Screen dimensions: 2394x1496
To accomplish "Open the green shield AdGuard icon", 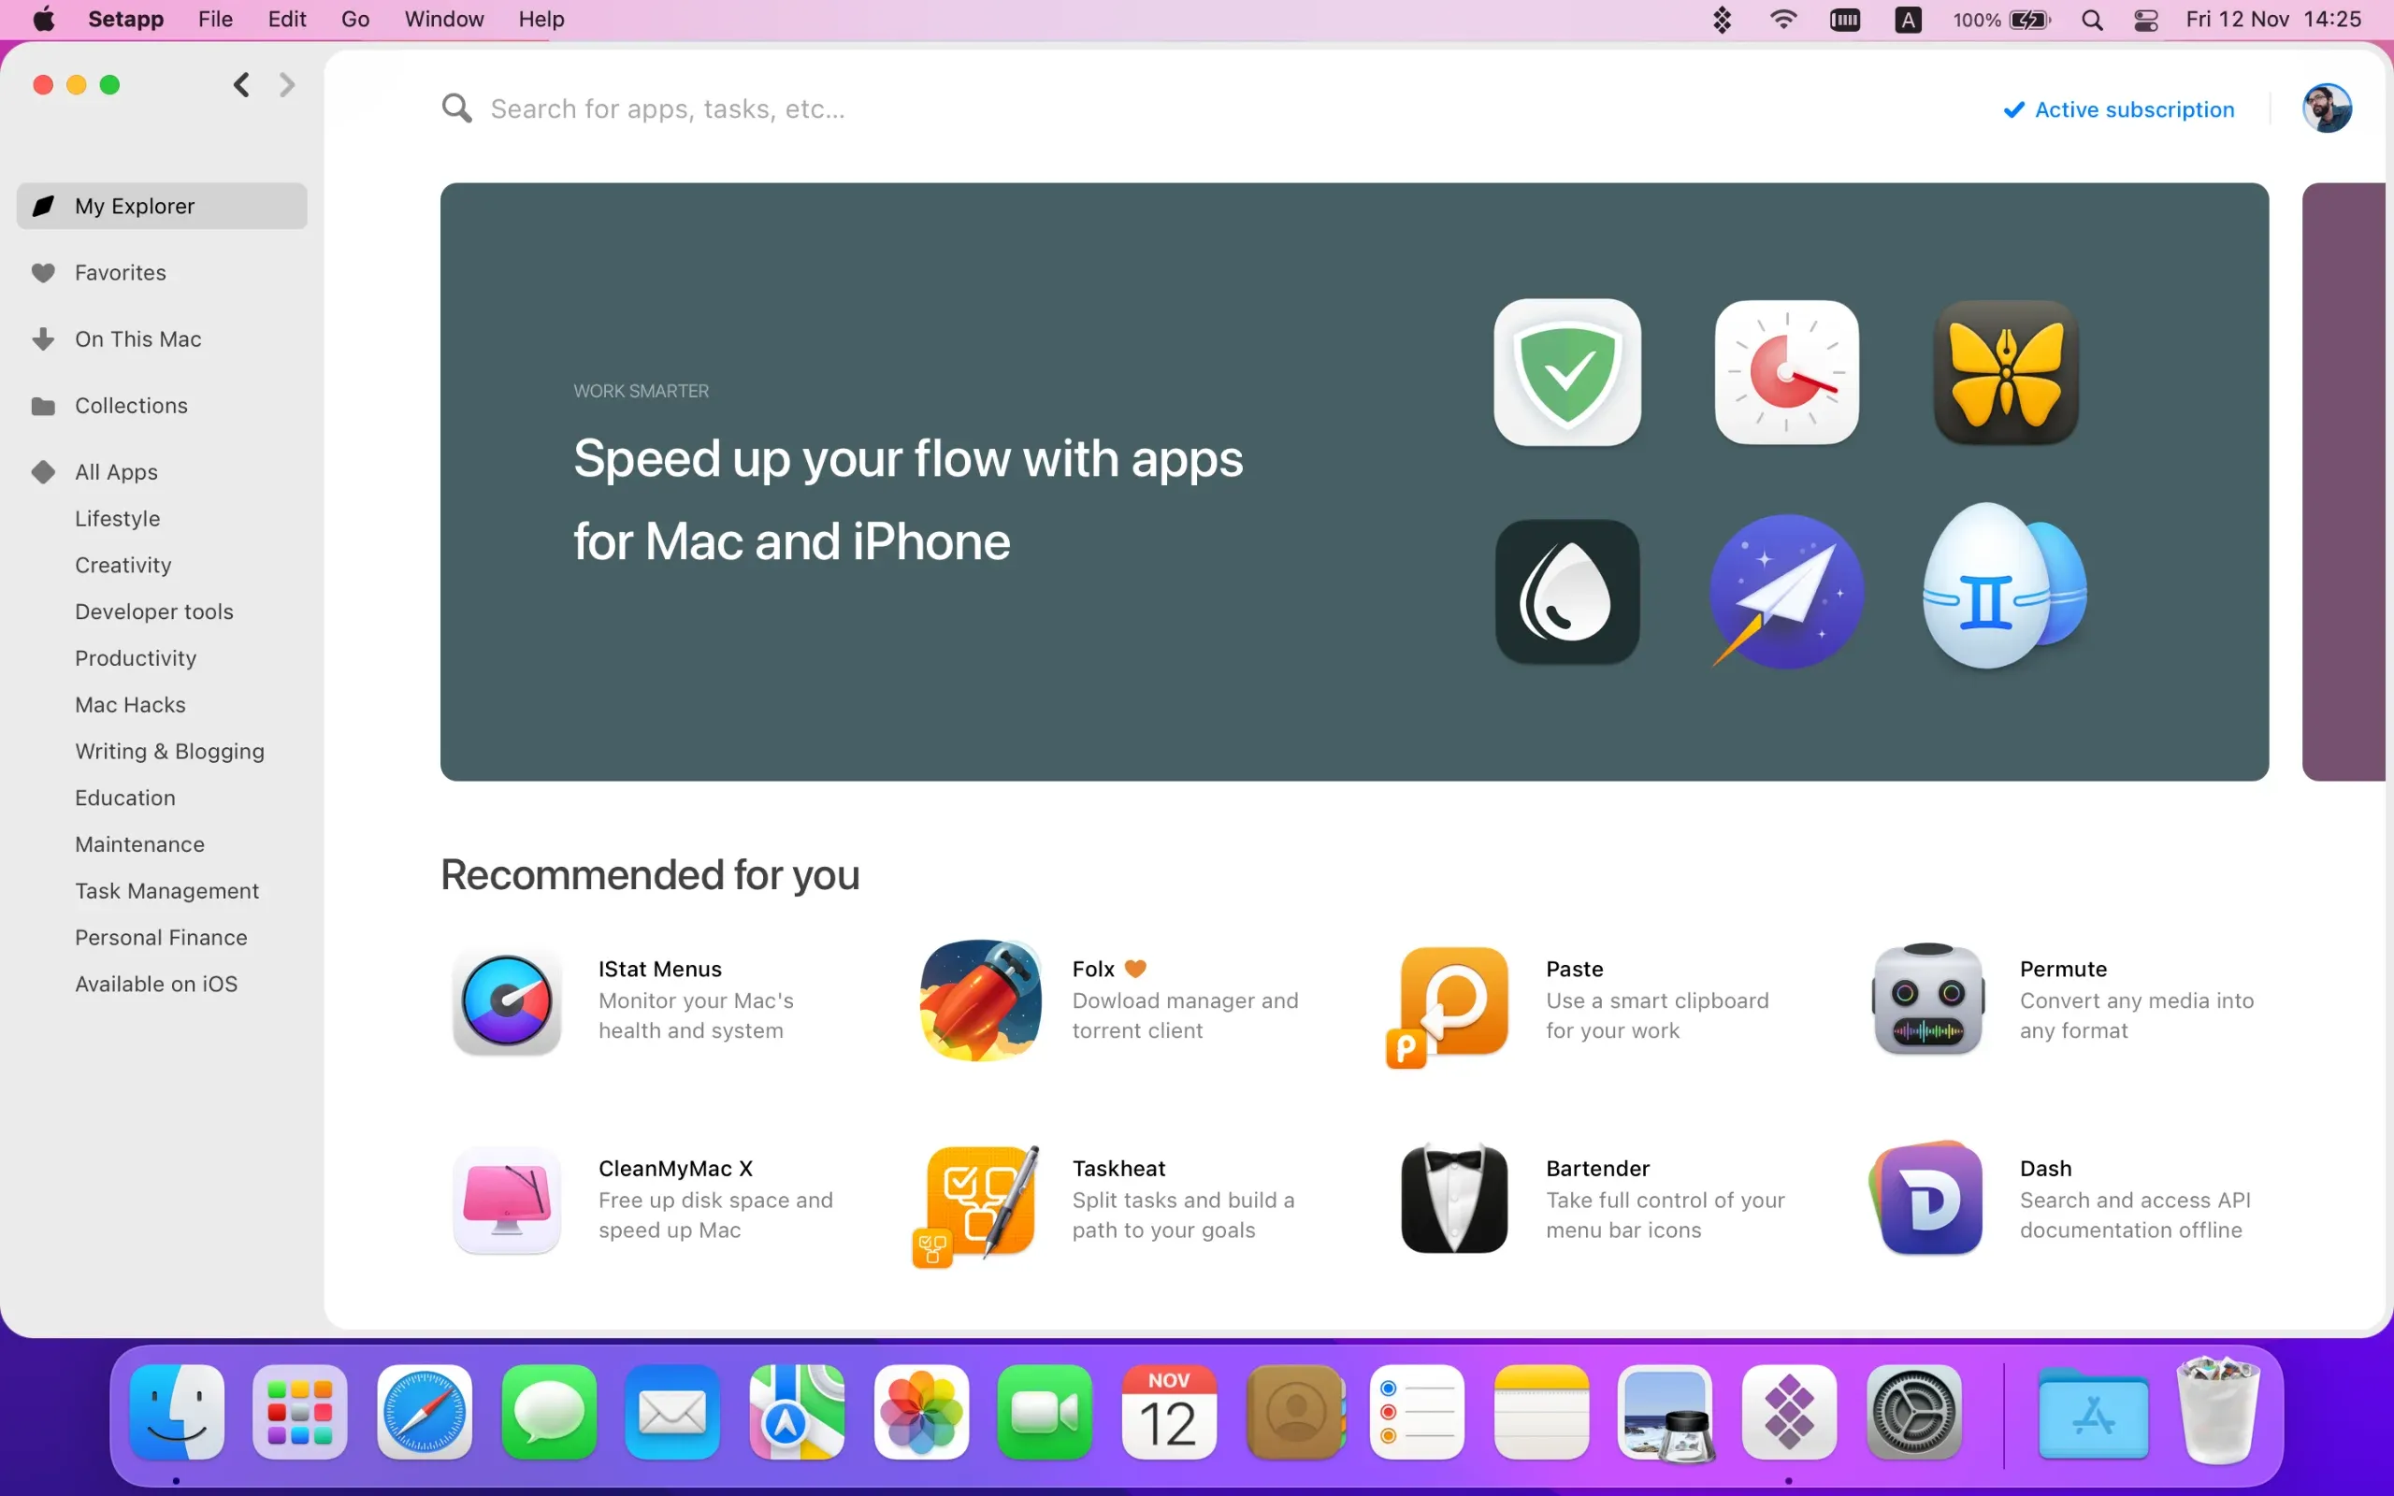I will (1567, 373).
